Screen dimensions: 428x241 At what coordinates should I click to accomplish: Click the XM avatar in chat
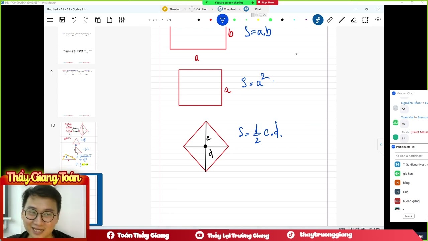pos(396,123)
